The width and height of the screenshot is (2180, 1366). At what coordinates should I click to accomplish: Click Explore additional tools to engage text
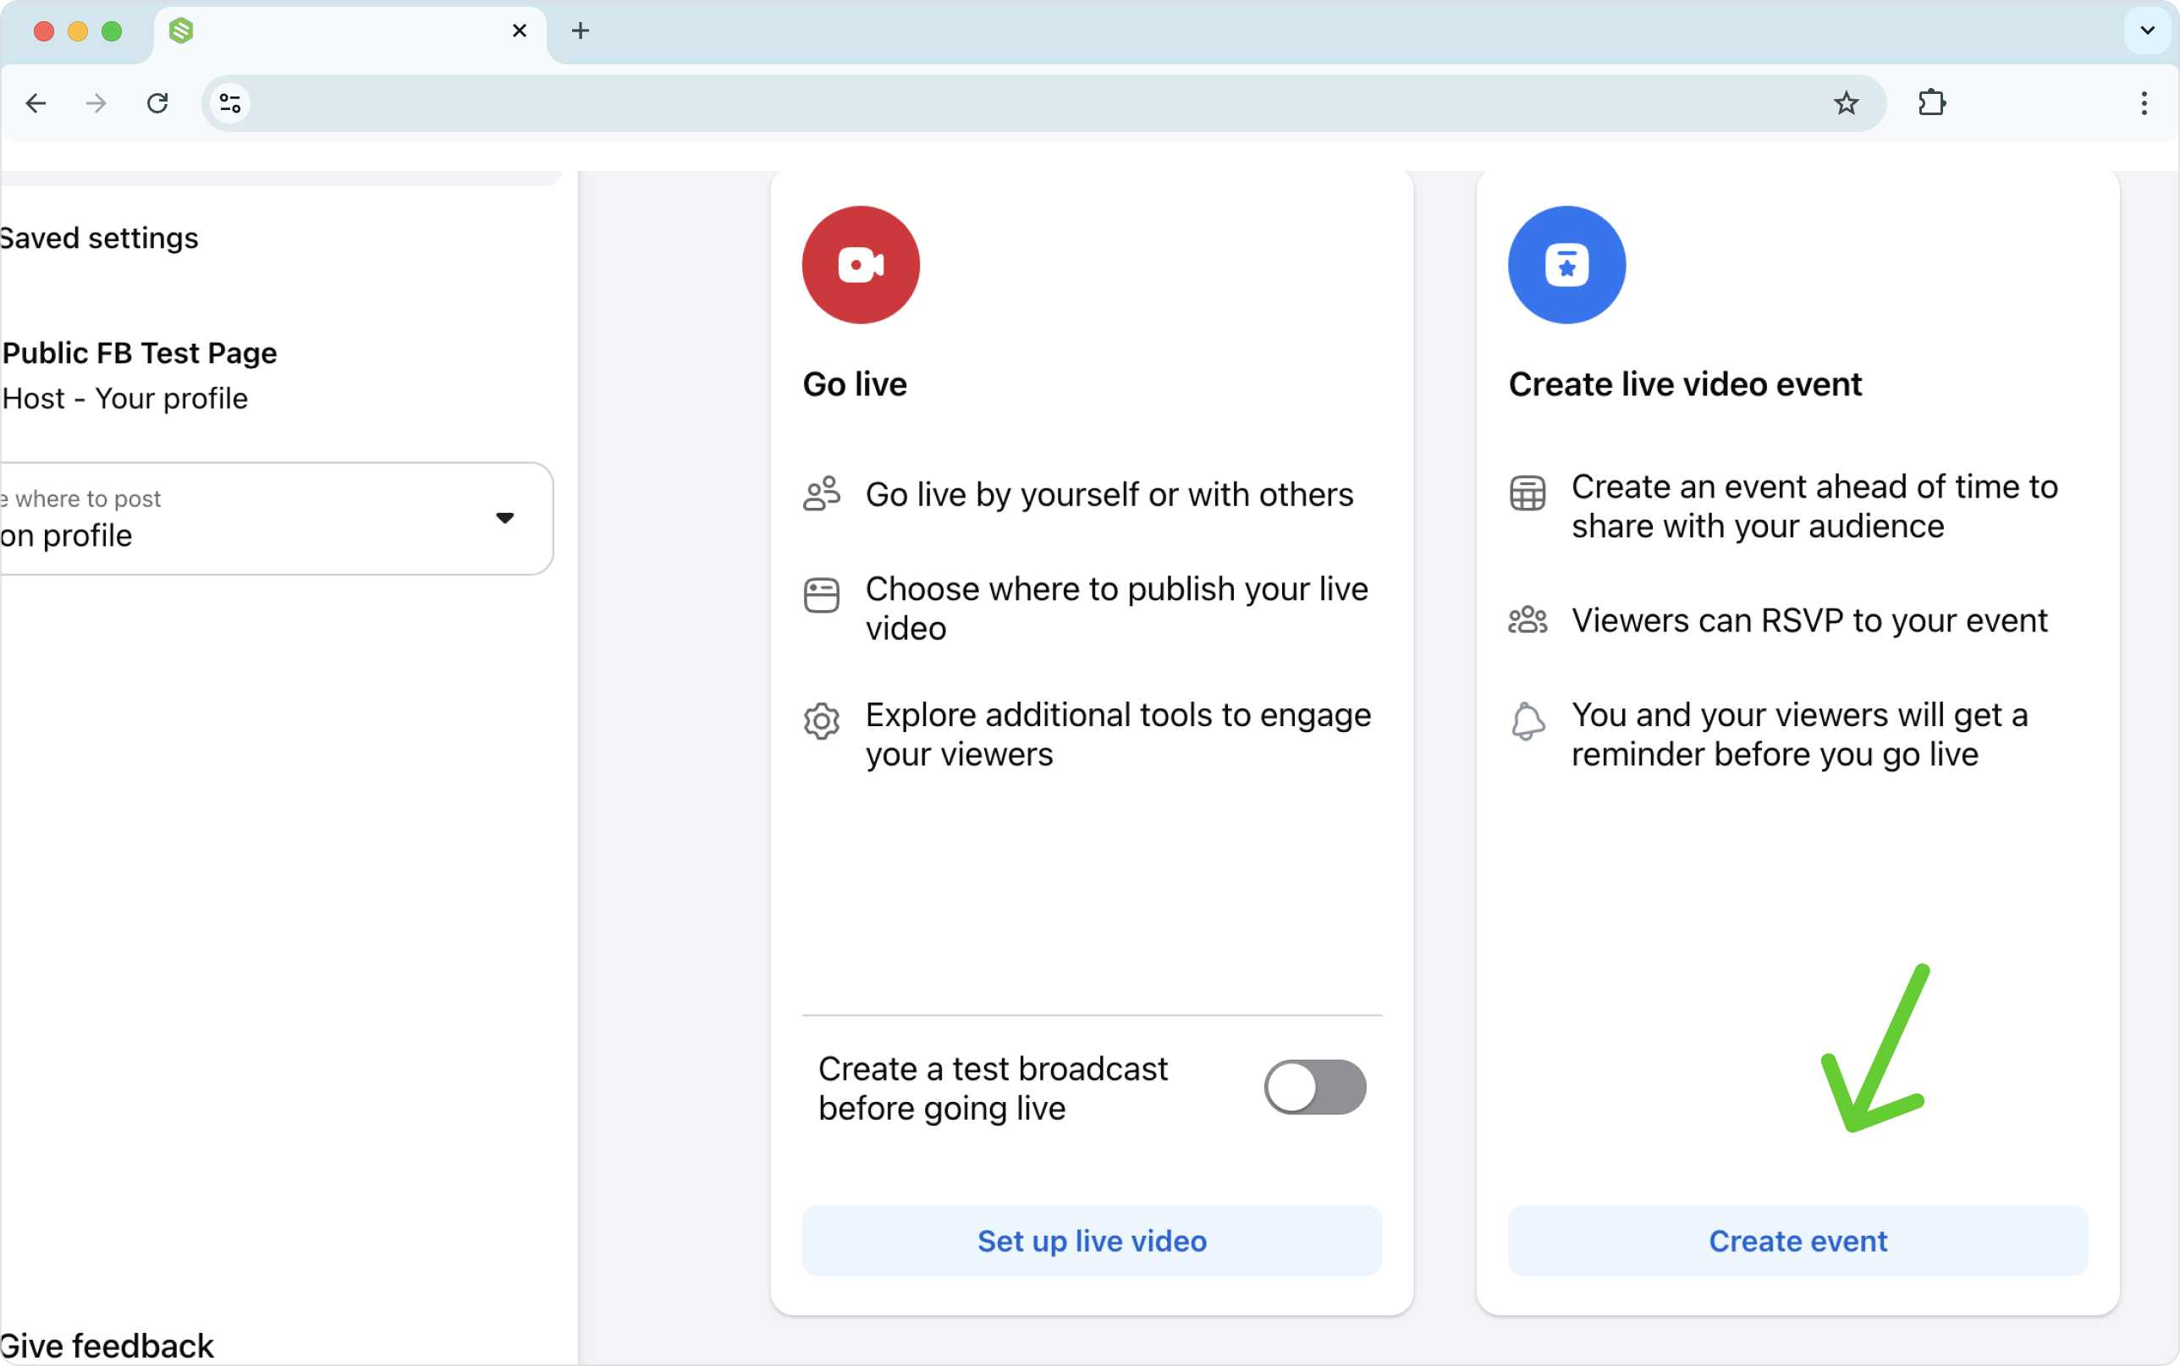[x=1118, y=734]
